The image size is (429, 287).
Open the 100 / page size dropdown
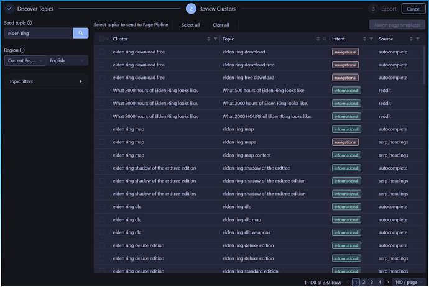tap(408, 282)
